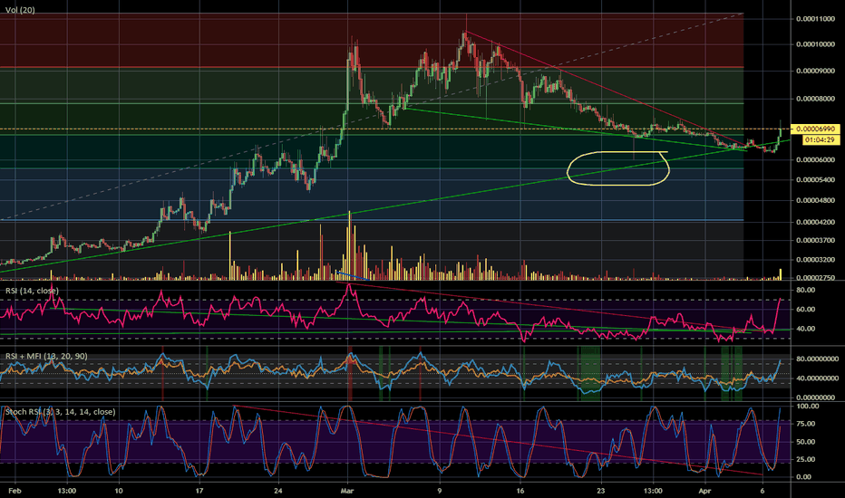Click the 0.00011000 price axis label
Image resolution: width=845 pixels, height=498 pixels.
[815, 19]
